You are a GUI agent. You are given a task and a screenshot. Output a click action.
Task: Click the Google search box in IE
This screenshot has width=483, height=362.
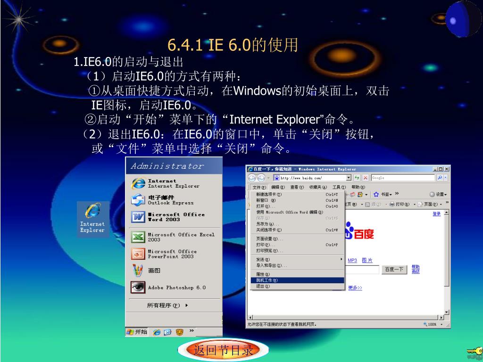coord(403,178)
